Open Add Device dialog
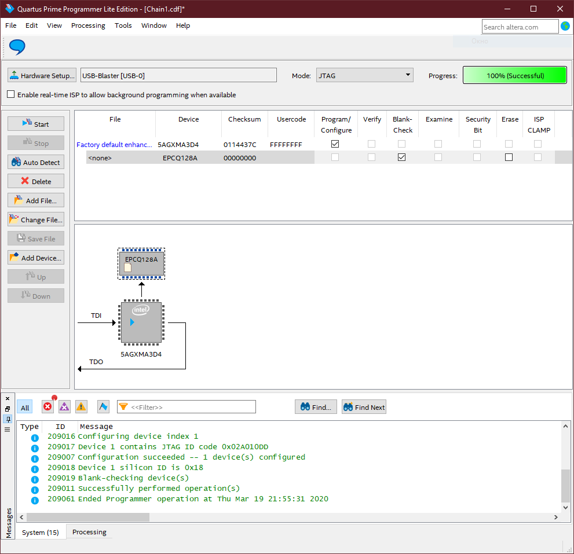 pyautogui.click(x=36, y=258)
